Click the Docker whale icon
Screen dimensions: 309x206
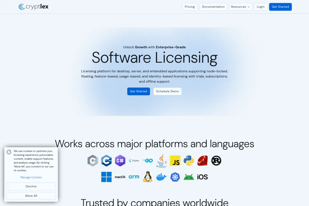161,177
